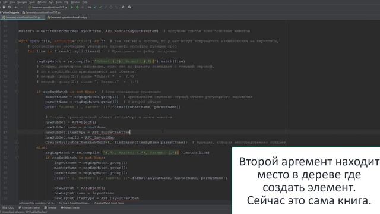Screen dimensions: 380x214
Task: Select the GenerateLayoutBookFromTXT.py editor tab
Action: [23, 17]
